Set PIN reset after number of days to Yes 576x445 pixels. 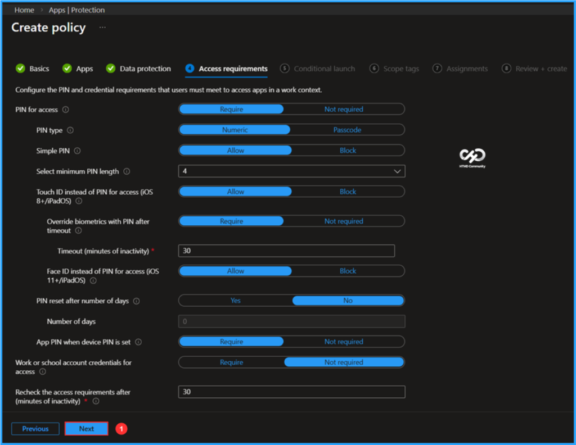click(235, 301)
